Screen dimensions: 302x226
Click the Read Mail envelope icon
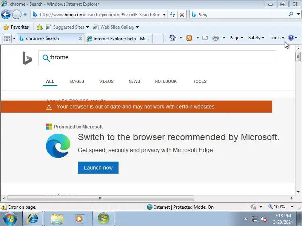[x=205, y=38]
